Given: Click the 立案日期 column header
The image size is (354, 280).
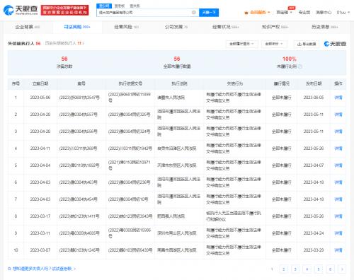Looking at the screenshot, I should coord(40,83).
